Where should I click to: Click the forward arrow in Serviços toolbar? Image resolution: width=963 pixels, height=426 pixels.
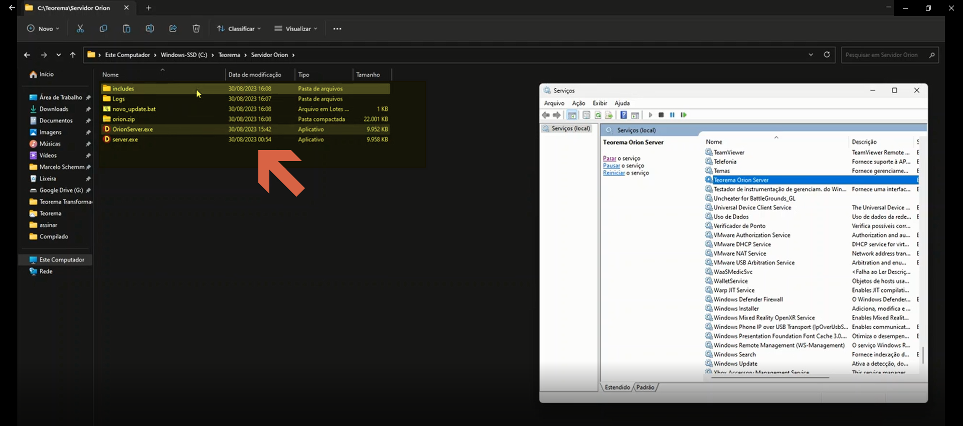pos(557,115)
